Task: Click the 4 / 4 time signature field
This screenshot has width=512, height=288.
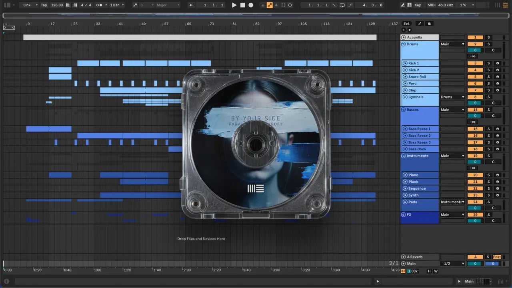Action: point(86,5)
